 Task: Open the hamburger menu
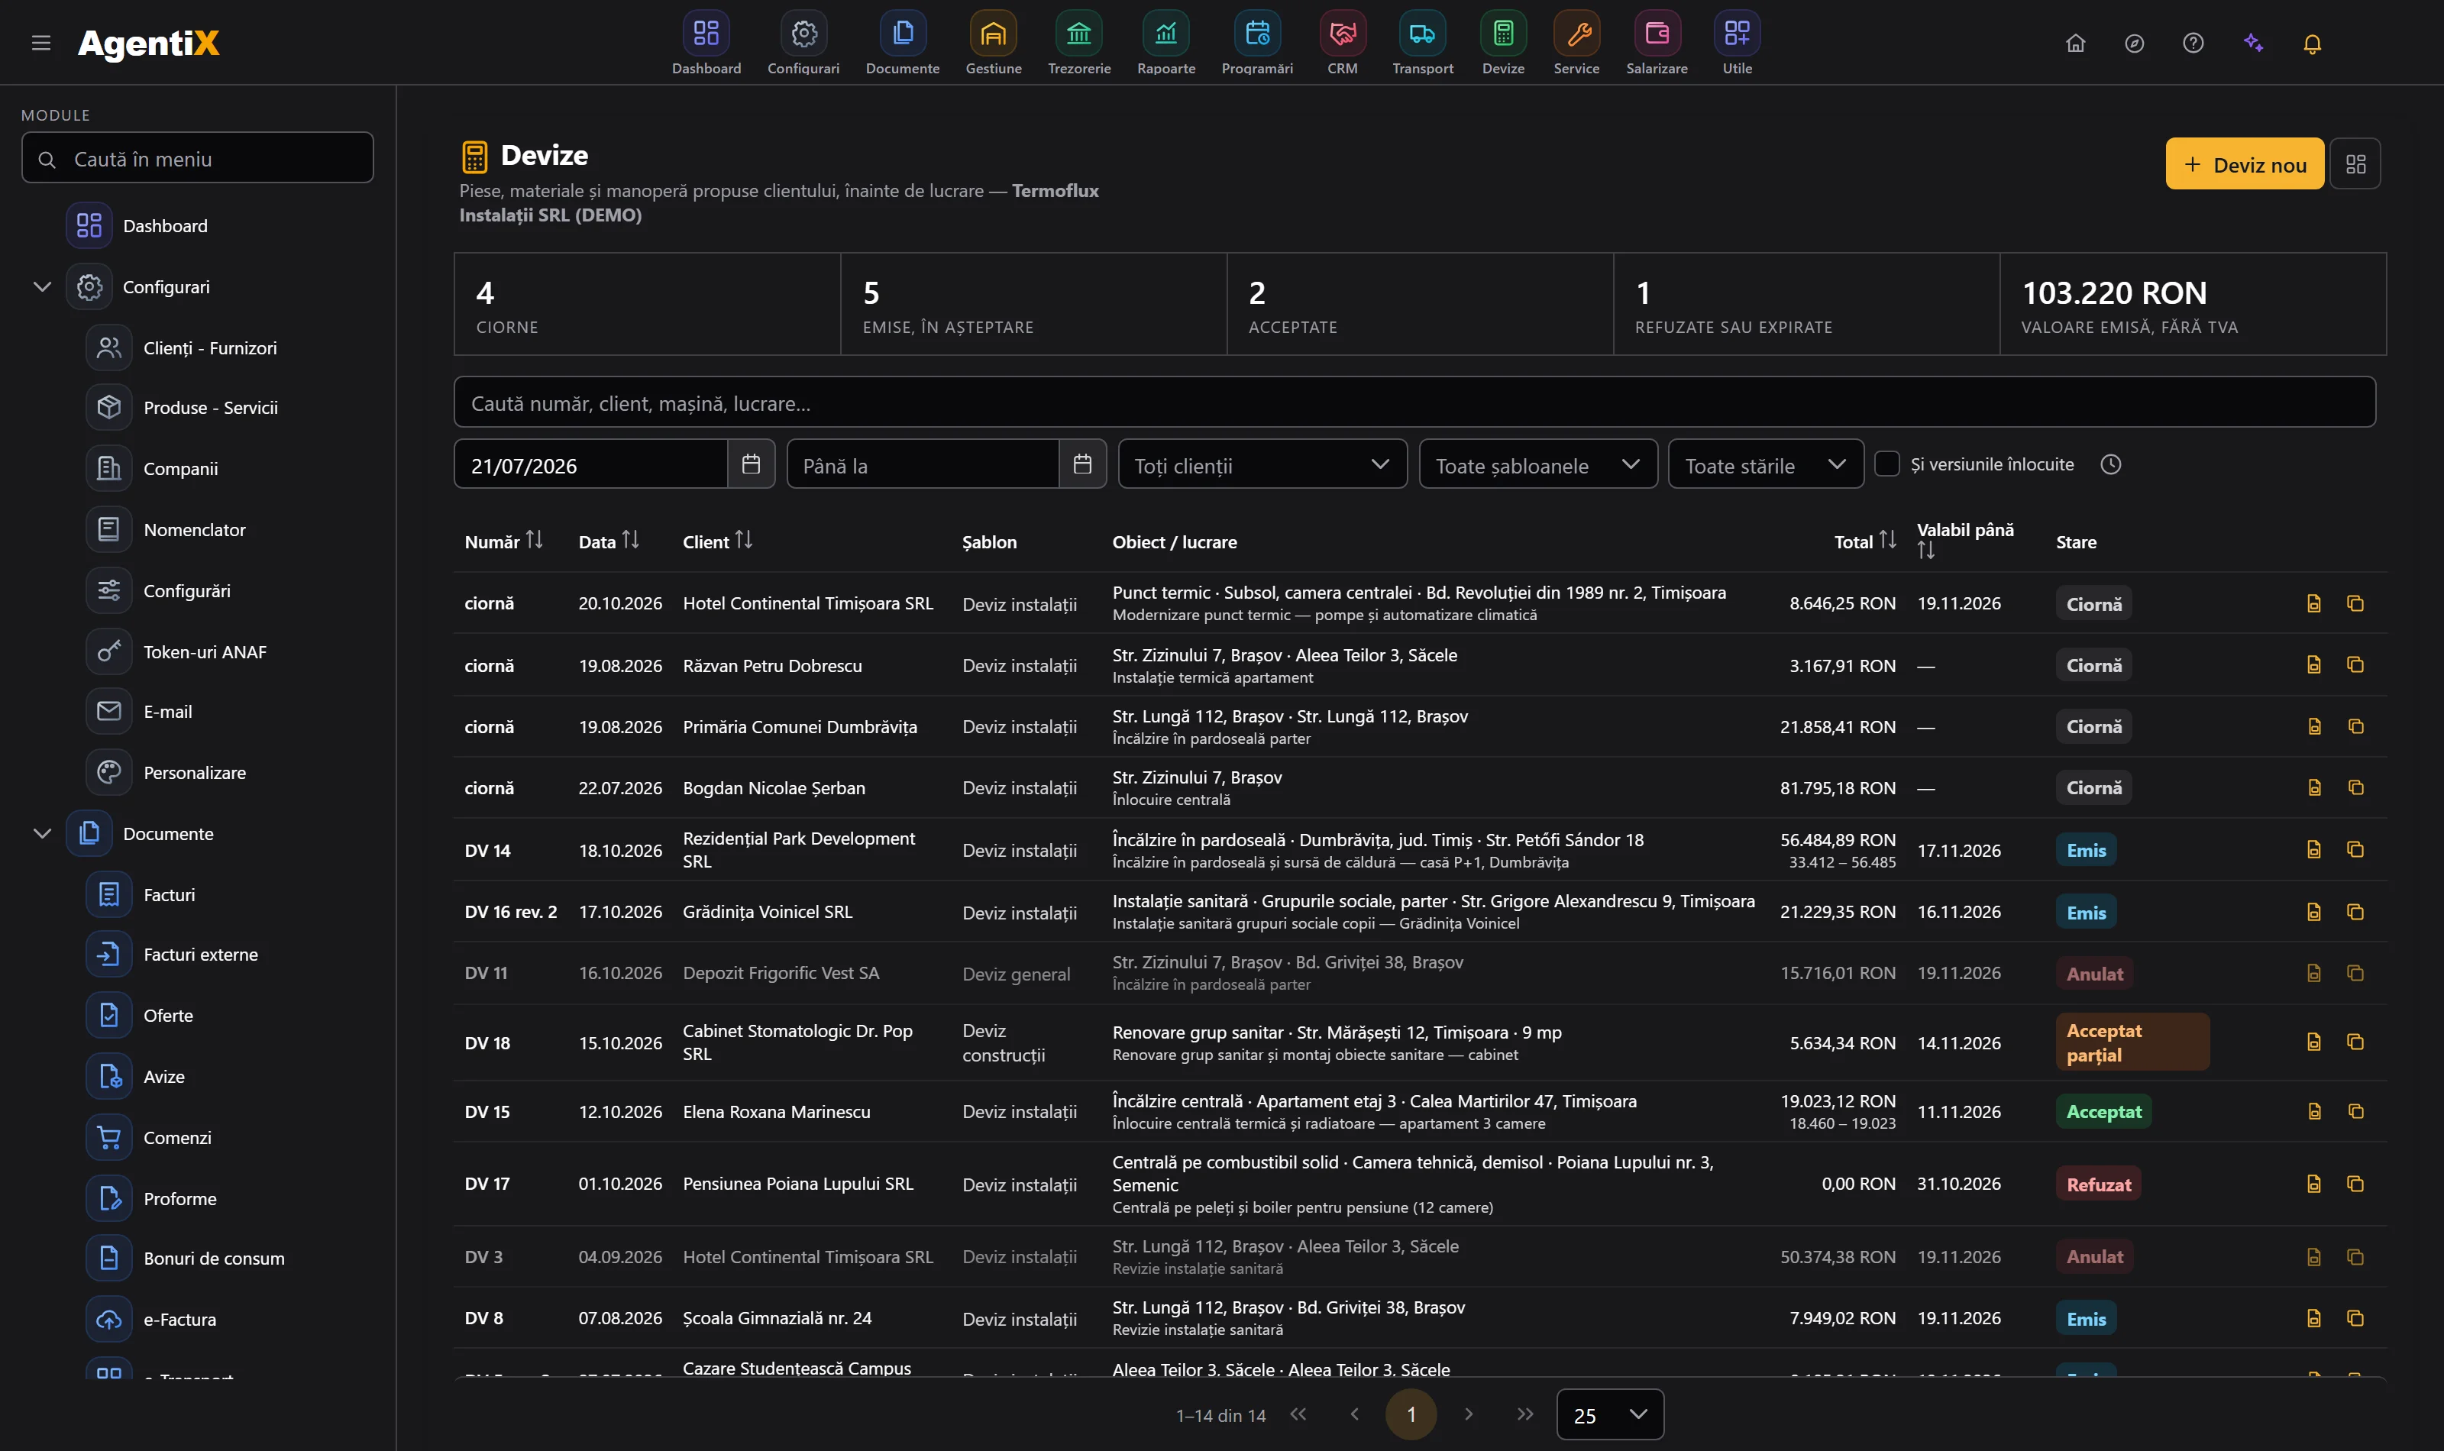(x=41, y=43)
